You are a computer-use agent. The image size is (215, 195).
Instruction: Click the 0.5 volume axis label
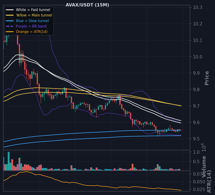point(197,161)
